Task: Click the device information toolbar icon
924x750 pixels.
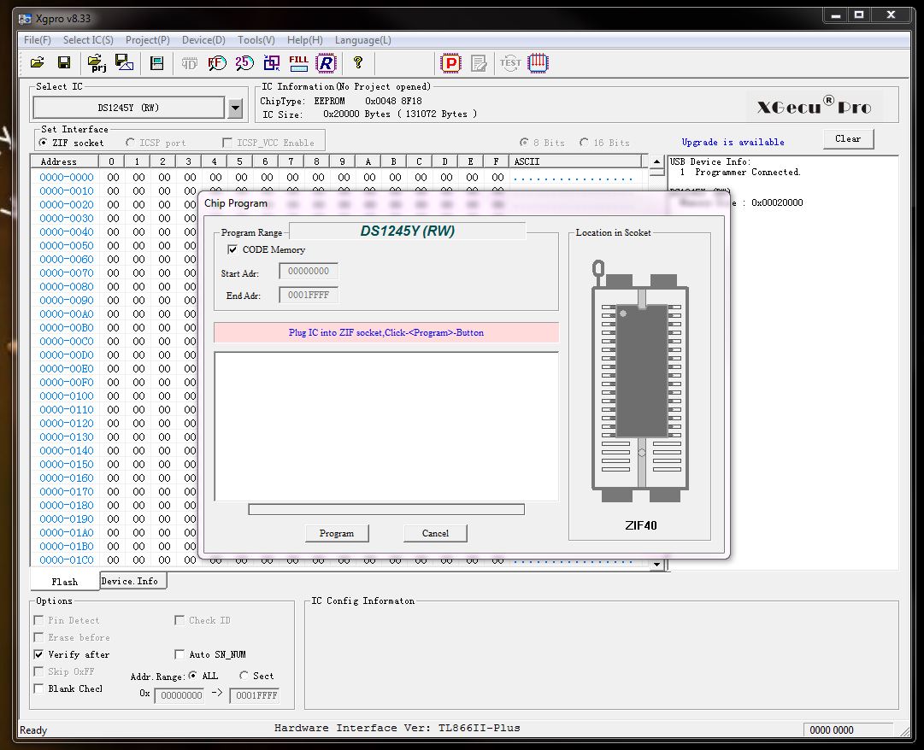Action: pyautogui.click(x=156, y=63)
